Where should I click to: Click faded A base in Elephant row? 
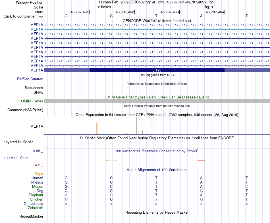tap(66, 195)
